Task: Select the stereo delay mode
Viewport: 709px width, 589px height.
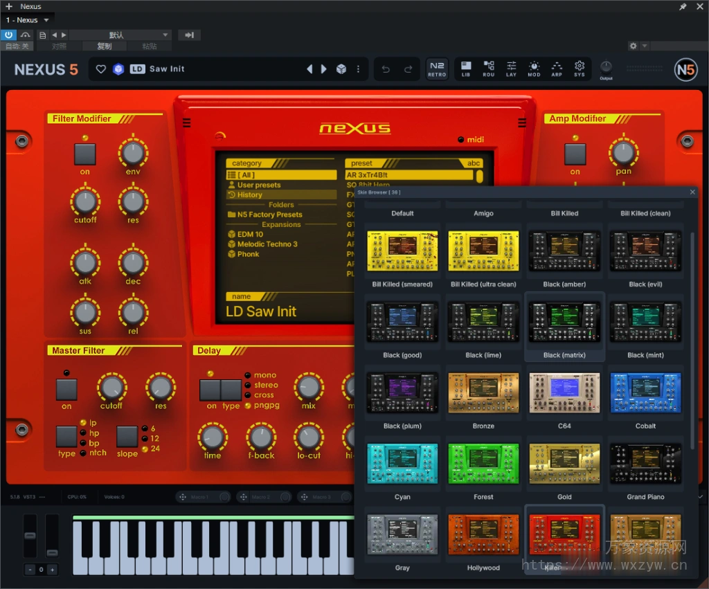Action: point(265,385)
